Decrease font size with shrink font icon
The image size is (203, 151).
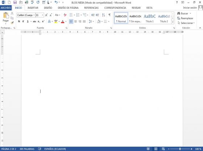coord(51,15)
